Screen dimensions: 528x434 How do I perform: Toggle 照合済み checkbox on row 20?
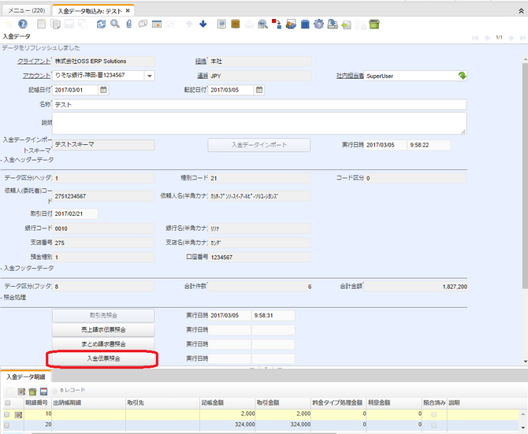tap(433, 425)
